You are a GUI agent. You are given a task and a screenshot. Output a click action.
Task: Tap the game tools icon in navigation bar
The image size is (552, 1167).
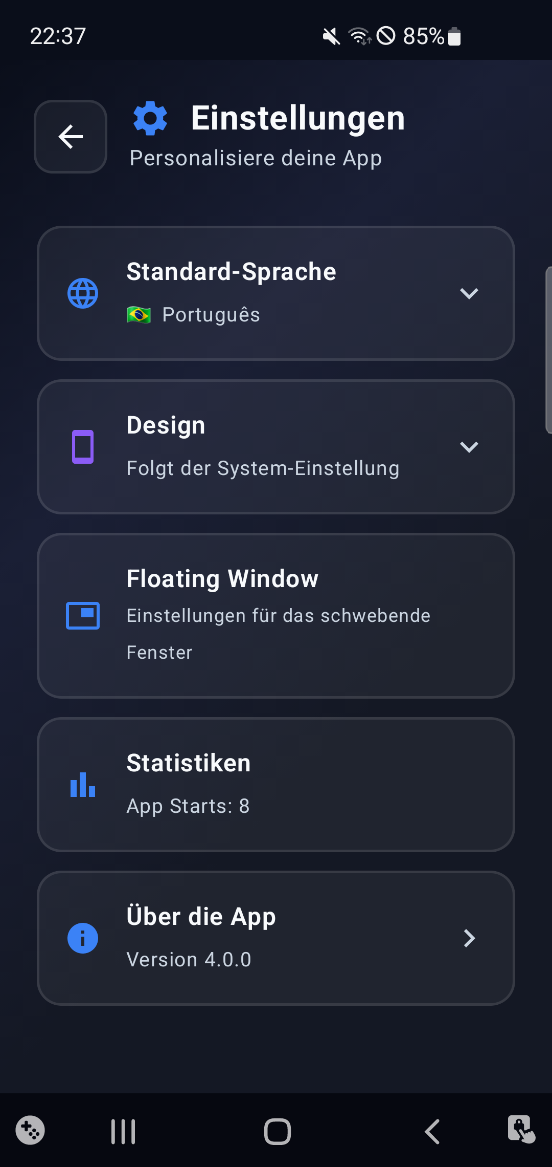pos(30,1130)
